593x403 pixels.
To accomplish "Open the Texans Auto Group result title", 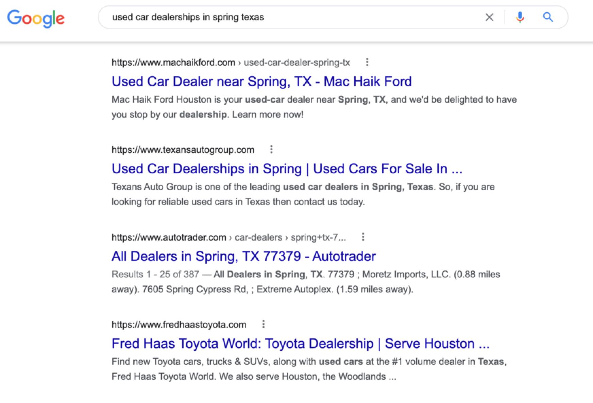I will [287, 169].
